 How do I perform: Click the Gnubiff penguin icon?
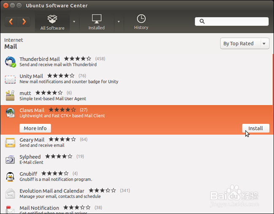(x=10, y=177)
